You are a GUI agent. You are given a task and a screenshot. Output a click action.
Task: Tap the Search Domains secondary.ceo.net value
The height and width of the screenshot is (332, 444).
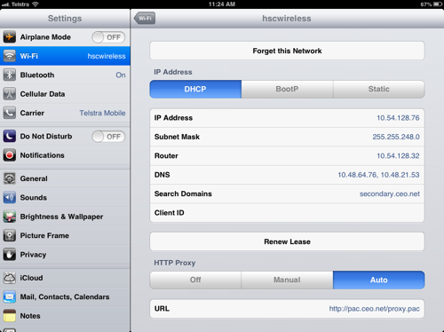390,194
